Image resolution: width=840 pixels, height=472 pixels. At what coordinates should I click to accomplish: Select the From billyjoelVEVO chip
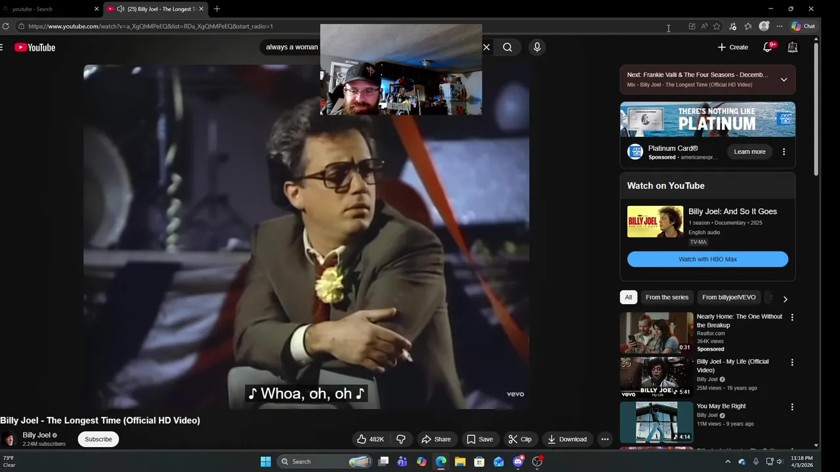pyautogui.click(x=728, y=297)
